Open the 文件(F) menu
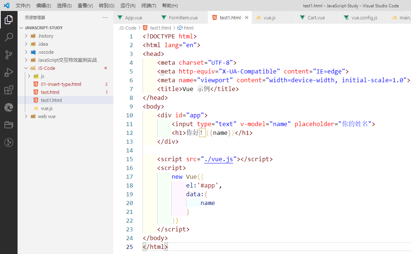 coord(23,5)
